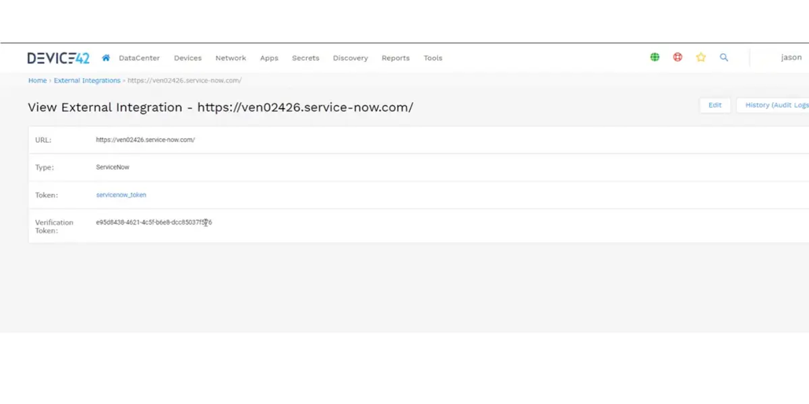Click the Home breadcrumb link
Viewport: 809px width, 404px height.
pyautogui.click(x=38, y=80)
